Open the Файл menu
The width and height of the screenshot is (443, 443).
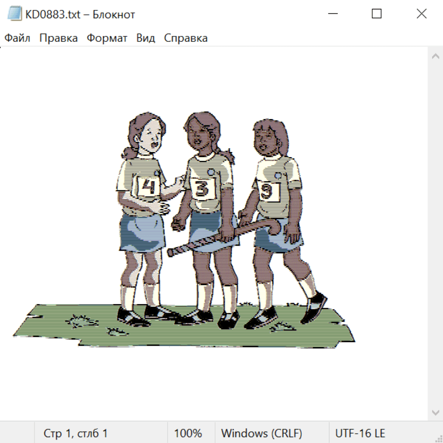(17, 38)
